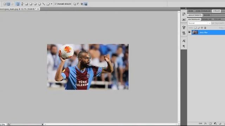Image resolution: width=225 pixels, height=126 pixels.
Task: Toggle lock position move icon
Action: [202, 28]
